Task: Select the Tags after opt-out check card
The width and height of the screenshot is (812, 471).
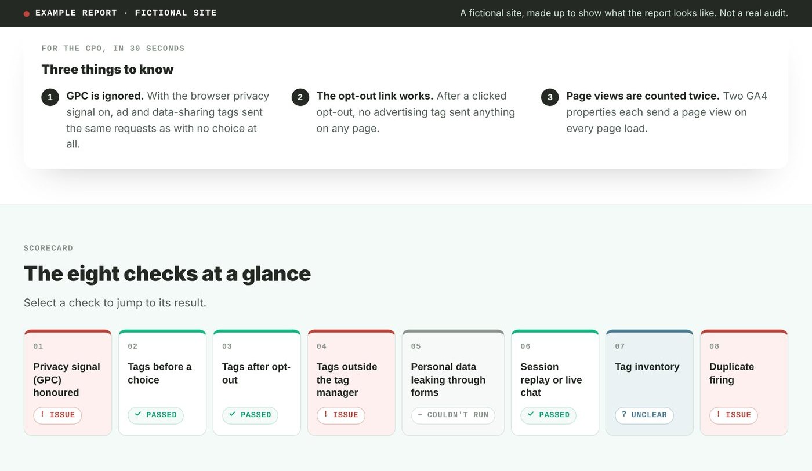Action: pos(257,382)
